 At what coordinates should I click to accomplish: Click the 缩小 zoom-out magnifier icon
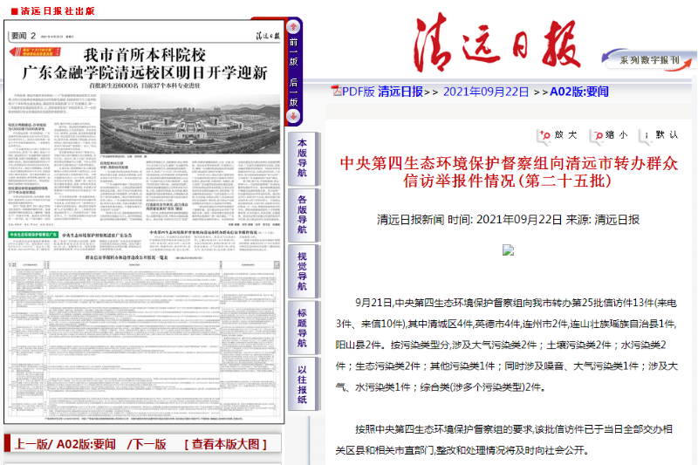click(x=597, y=135)
